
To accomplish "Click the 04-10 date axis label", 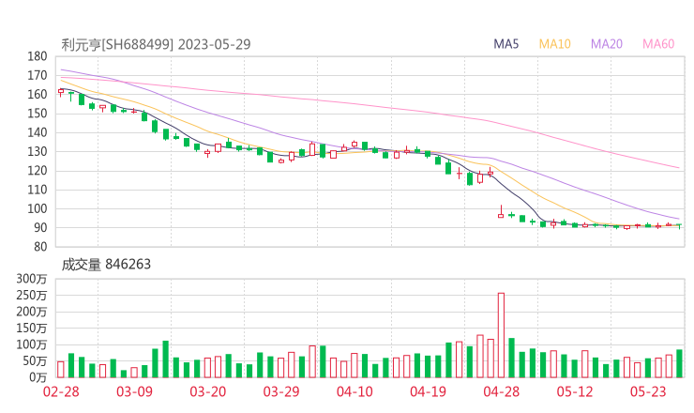I will (355, 391).
